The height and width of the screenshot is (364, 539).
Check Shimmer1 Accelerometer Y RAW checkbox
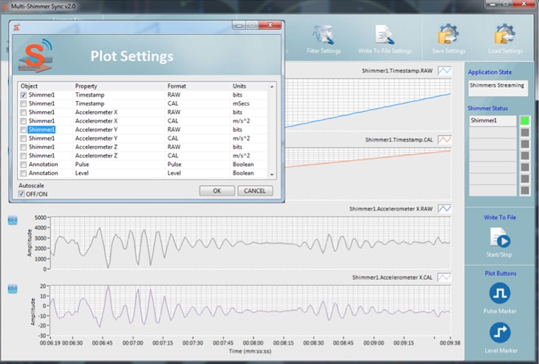tap(23, 130)
